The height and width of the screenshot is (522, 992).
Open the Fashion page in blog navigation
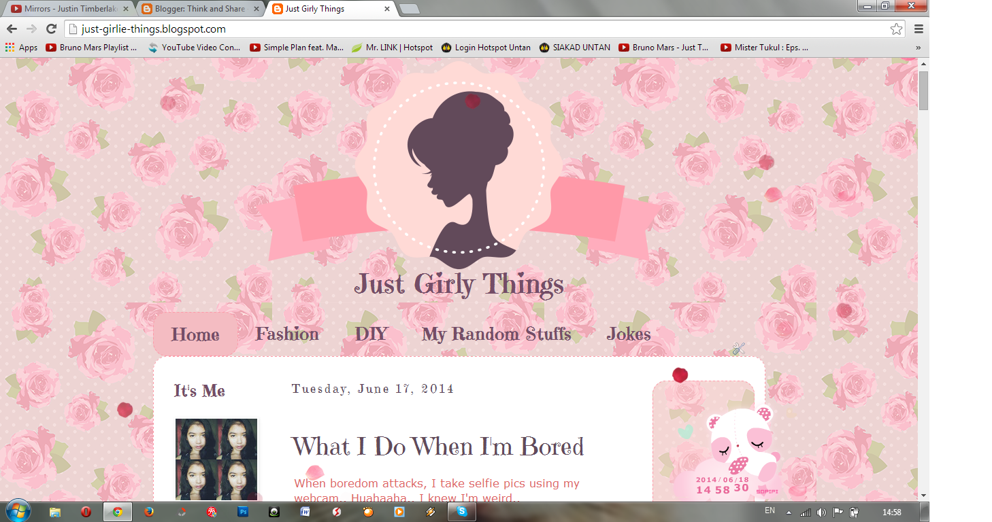point(287,334)
